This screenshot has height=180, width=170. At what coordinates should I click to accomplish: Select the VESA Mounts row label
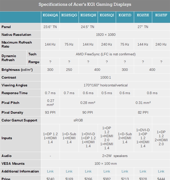tap(13, 164)
